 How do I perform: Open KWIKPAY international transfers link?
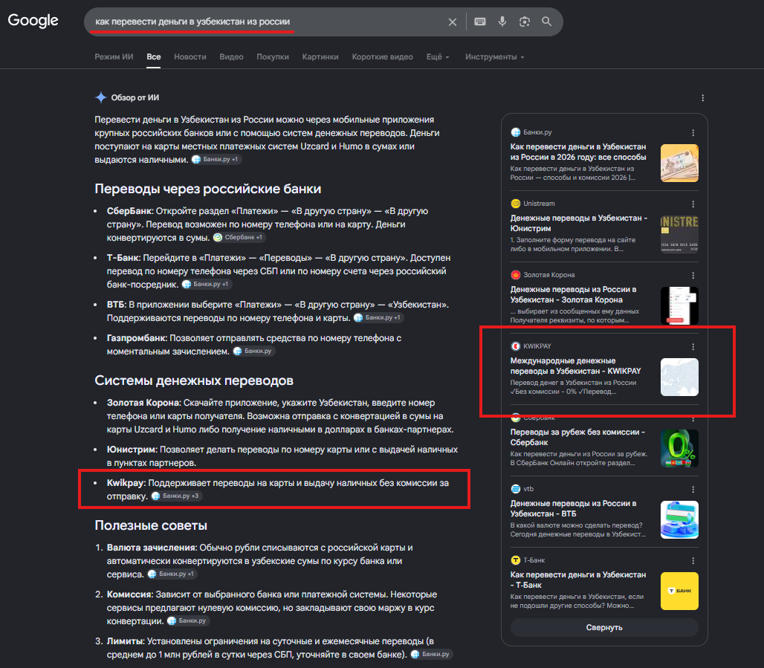point(575,366)
